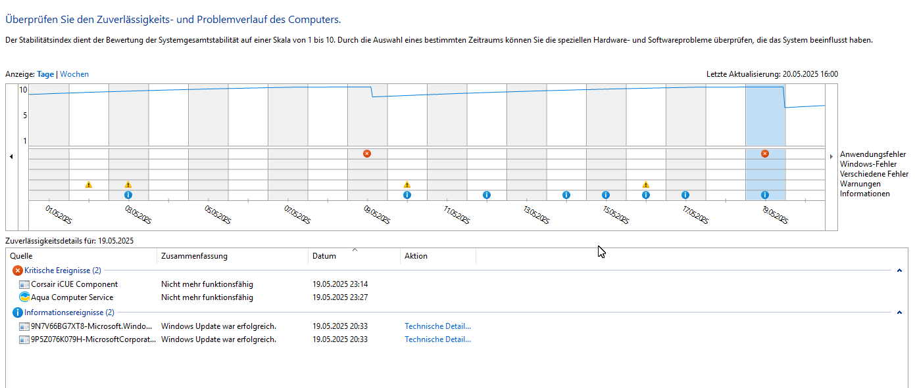
Task: Switch the view to Wochen
Action: tap(74, 74)
